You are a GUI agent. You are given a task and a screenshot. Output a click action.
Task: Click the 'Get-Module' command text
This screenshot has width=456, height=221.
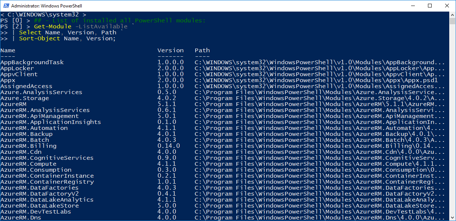click(53, 27)
